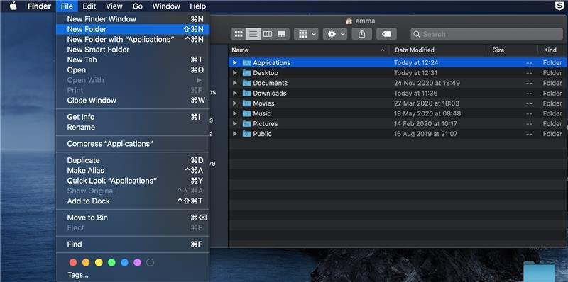Open the gear Action menu
This screenshot has height=282, width=568.
tap(335, 34)
